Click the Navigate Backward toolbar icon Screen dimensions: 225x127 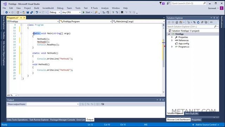[6, 12]
